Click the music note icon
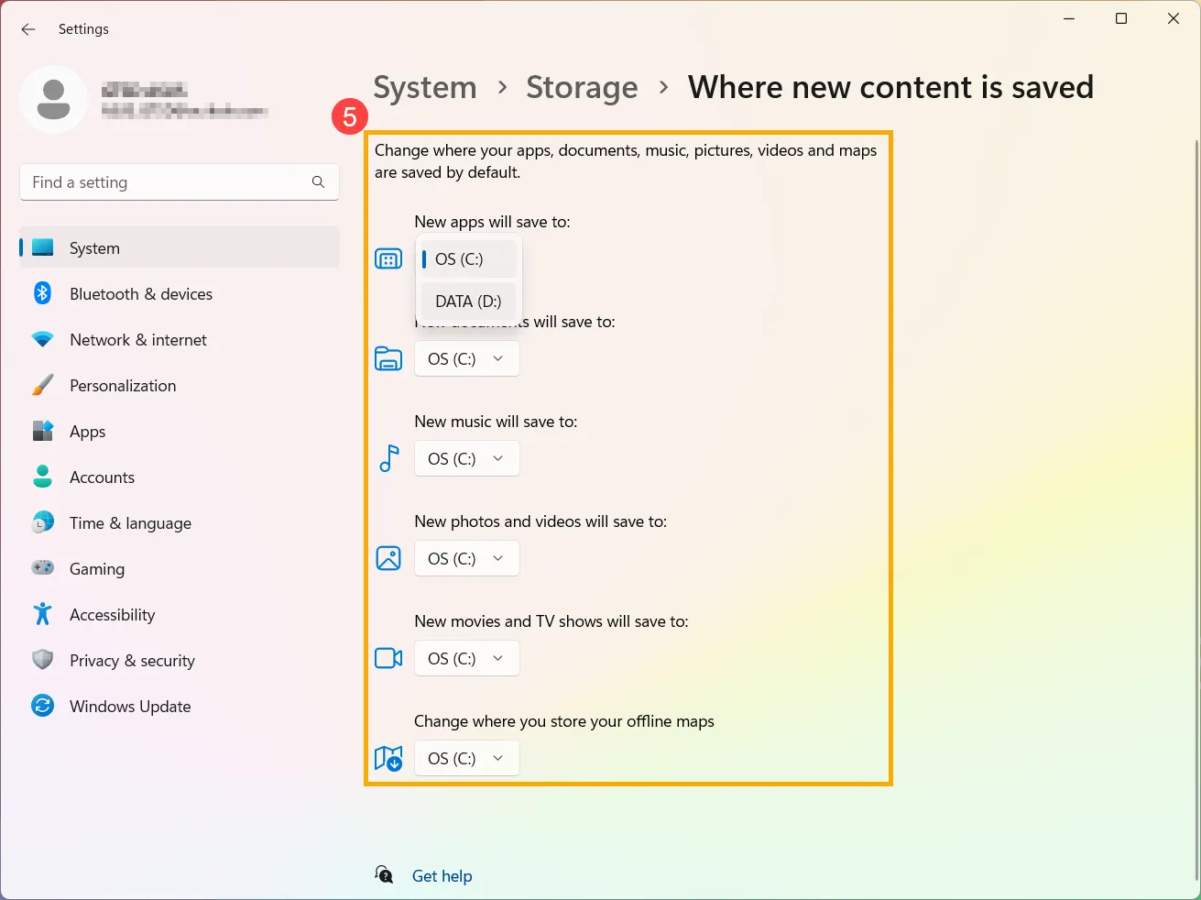 tap(389, 458)
